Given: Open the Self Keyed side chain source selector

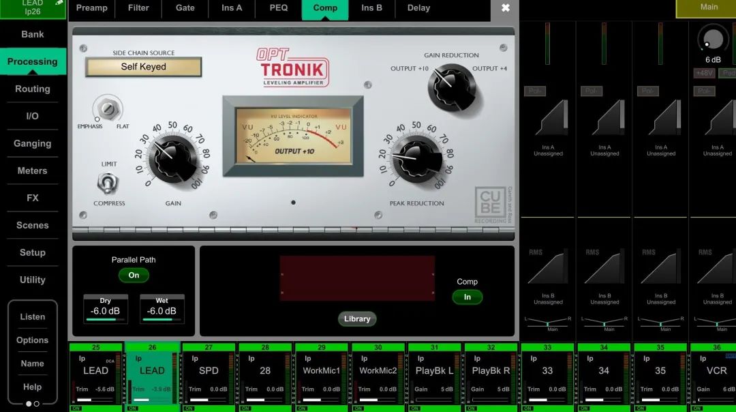Looking at the screenshot, I should click(143, 67).
